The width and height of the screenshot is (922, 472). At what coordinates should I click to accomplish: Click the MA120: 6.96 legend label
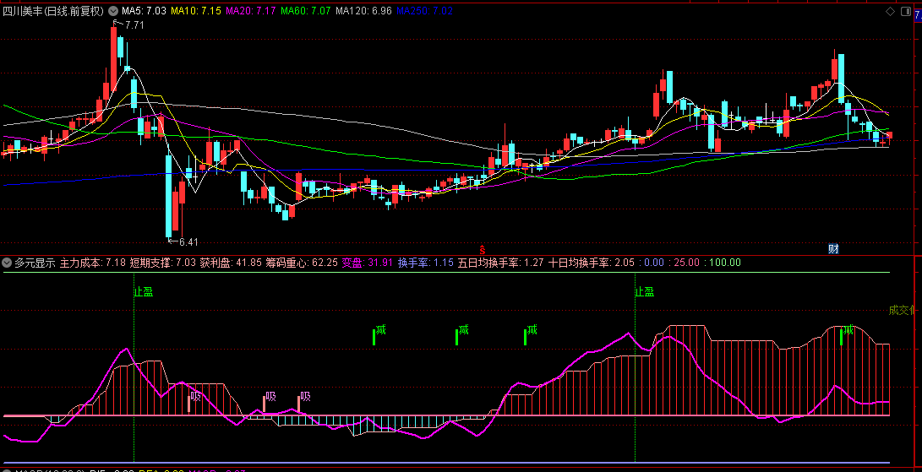point(363,11)
